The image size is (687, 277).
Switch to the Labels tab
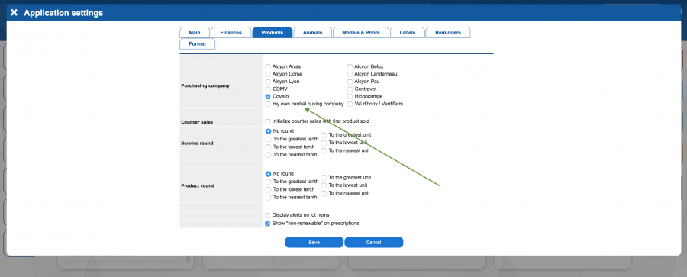(x=407, y=33)
